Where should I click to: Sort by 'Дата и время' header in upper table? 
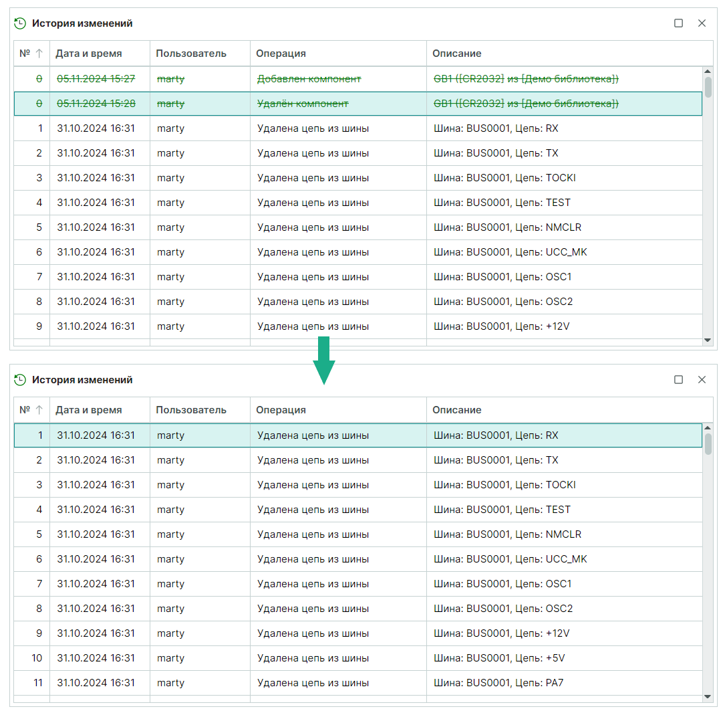(x=88, y=54)
